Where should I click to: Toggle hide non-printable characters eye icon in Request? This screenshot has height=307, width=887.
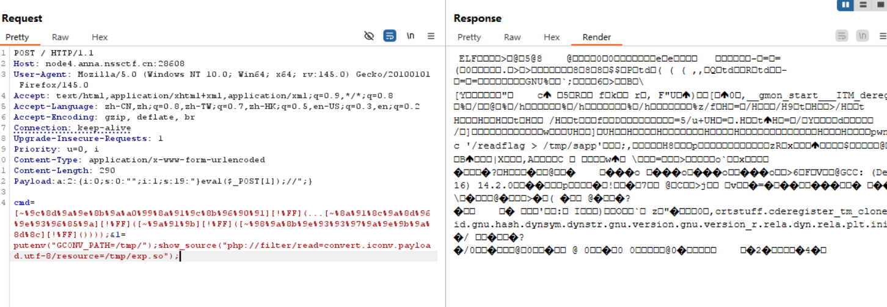[369, 36]
